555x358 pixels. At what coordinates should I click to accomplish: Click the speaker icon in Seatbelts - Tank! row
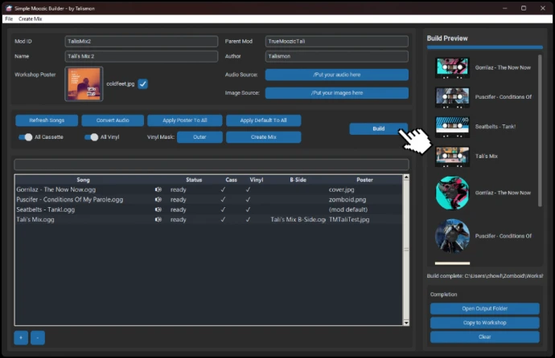(158, 210)
